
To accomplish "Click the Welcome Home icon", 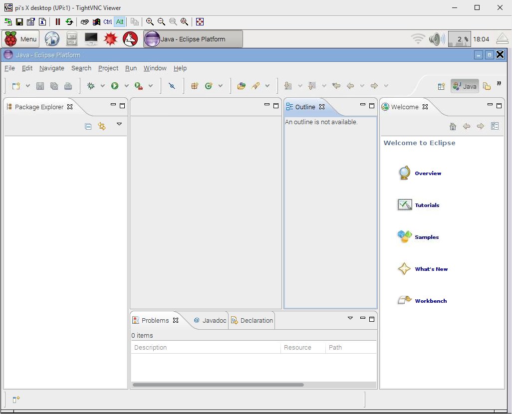I will pyautogui.click(x=453, y=126).
